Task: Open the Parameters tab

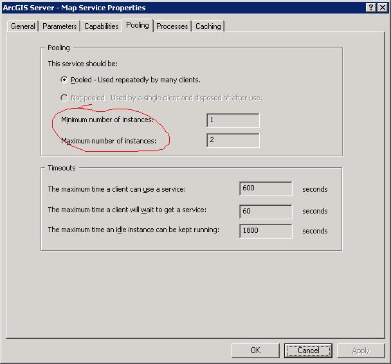Action: point(59,26)
